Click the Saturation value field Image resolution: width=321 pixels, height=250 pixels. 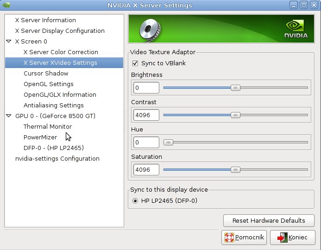tap(146, 169)
